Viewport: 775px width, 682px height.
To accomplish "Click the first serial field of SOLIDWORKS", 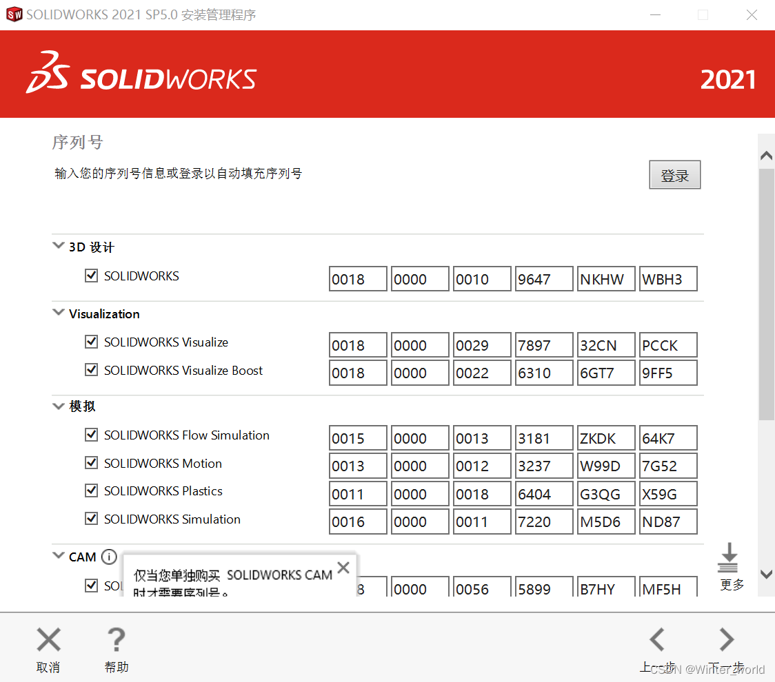I will [358, 279].
